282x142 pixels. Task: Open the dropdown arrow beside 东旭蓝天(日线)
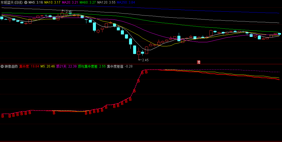26,2
